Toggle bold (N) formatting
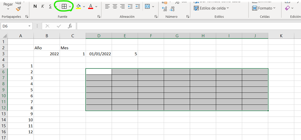 [x=35, y=6]
